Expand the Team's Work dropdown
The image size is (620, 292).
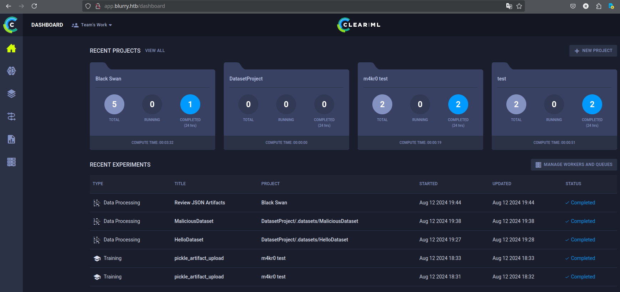(x=92, y=25)
